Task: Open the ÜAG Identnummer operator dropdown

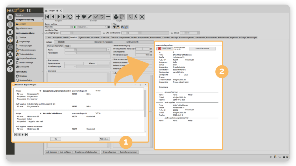Action: click(x=127, y=33)
